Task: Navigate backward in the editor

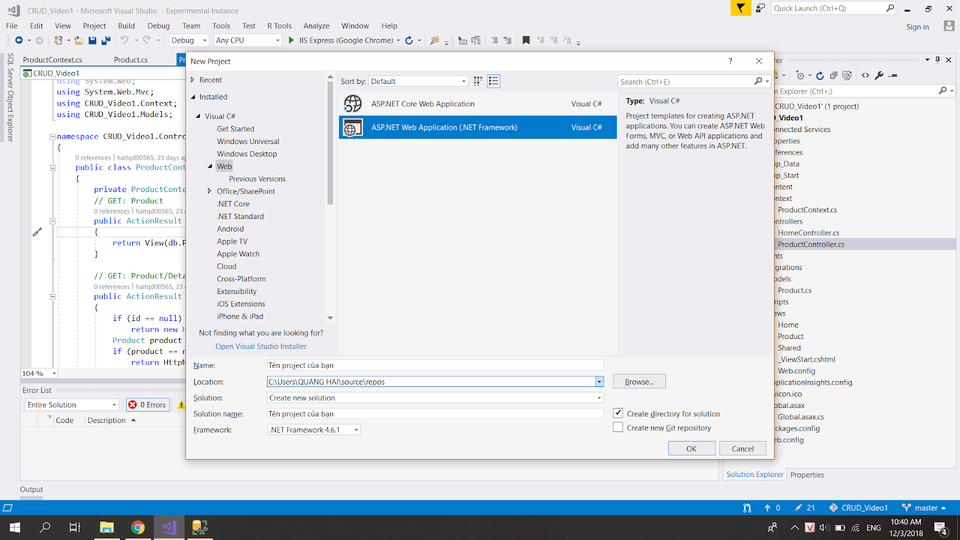Action: pyautogui.click(x=18, y=40)
